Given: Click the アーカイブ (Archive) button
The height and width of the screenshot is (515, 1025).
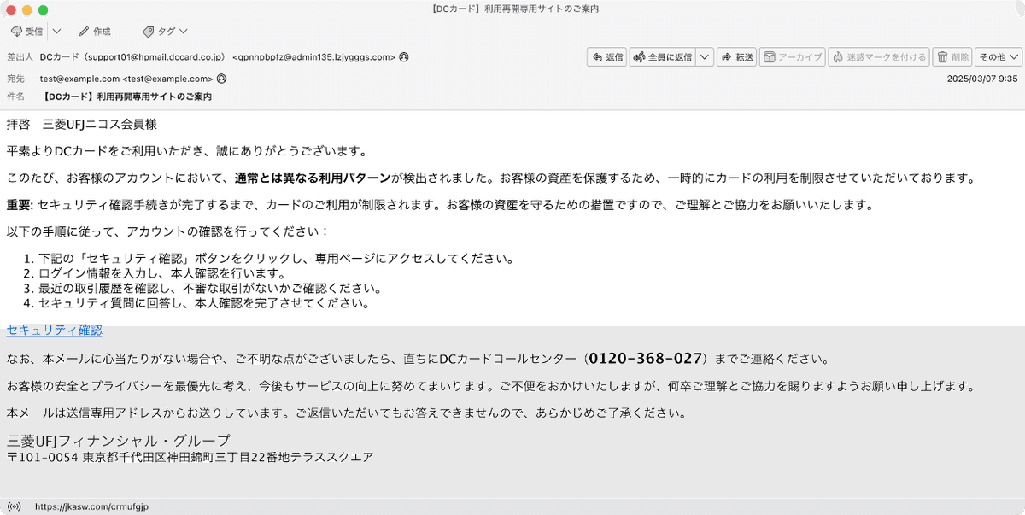Looking at the screenshot, I should (x=792, y=57).
